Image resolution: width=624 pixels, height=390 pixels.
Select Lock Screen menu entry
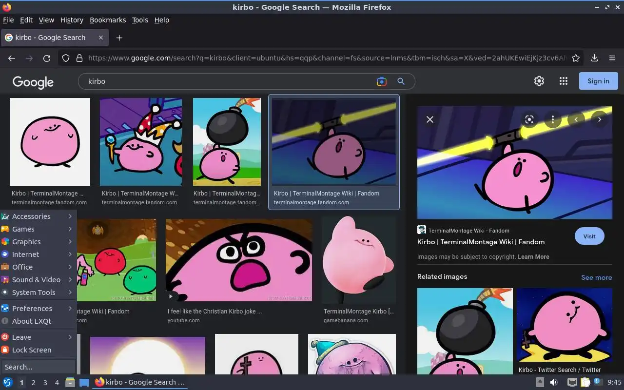tap(38, 350)
